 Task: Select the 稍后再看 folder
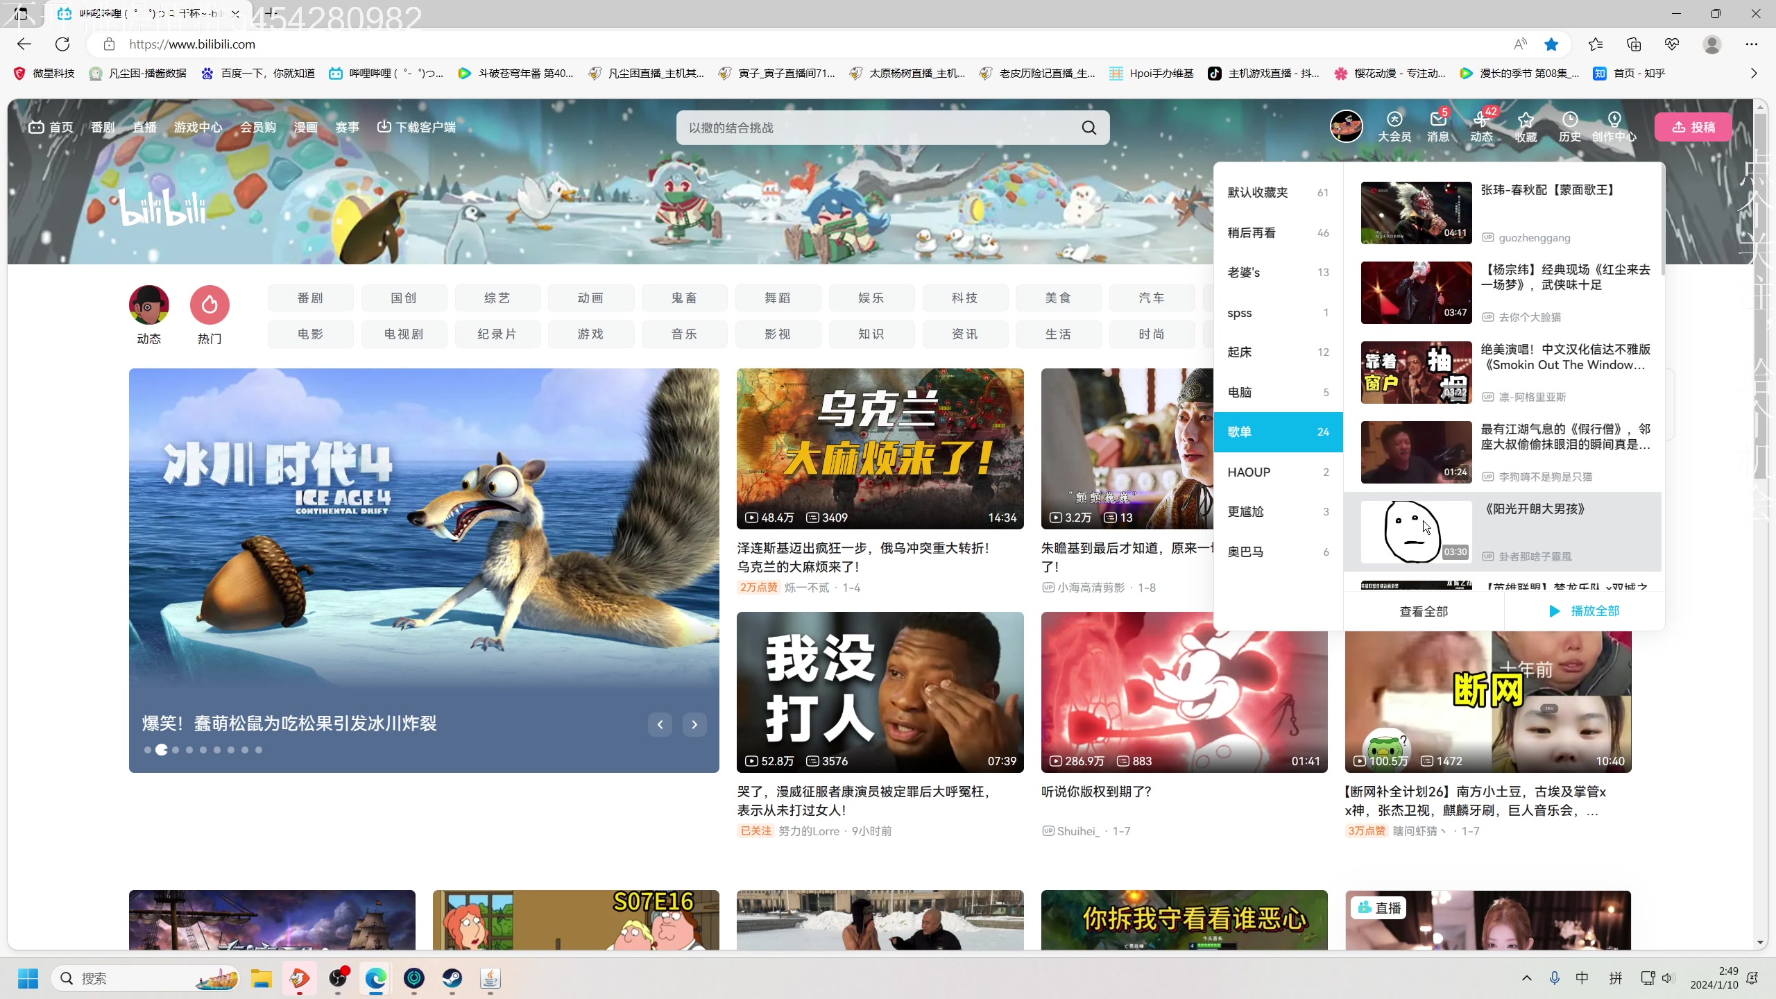tap(1278, 233)
